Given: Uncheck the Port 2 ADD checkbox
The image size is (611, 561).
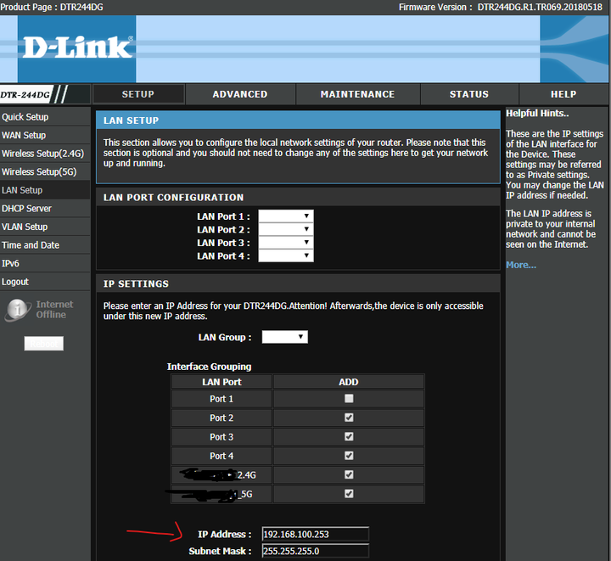Looking at the screenshot, I should click(x=349, y=418).
